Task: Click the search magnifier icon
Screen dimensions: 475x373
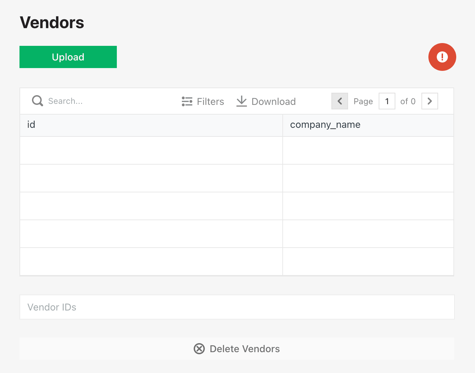Action: pos(37,101)
